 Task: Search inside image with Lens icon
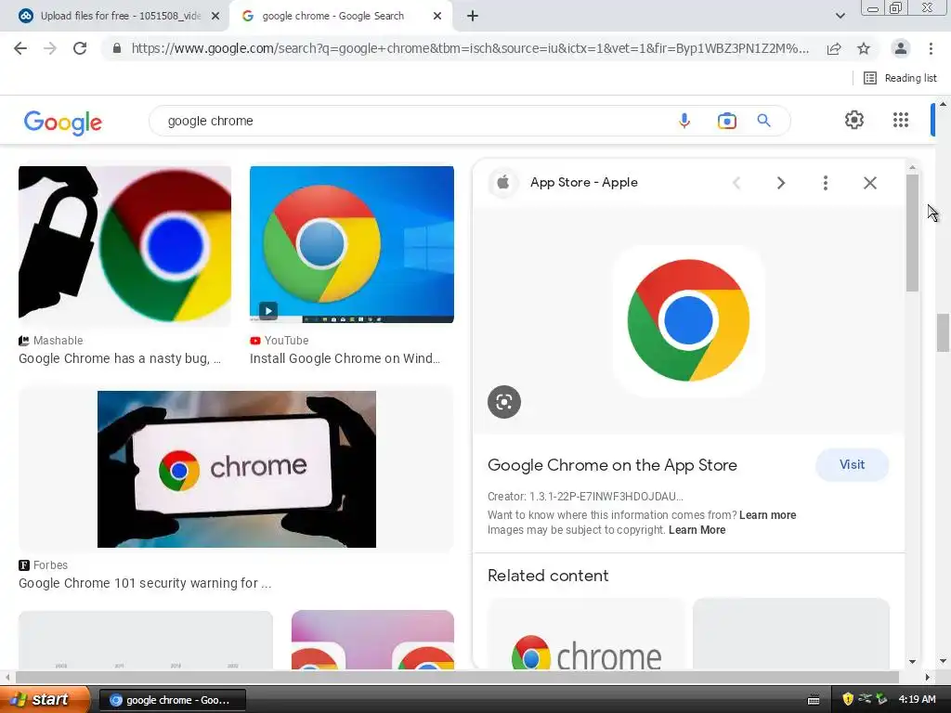coord(504,402)
